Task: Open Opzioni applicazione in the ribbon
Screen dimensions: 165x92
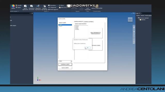Action: (25, 7)
